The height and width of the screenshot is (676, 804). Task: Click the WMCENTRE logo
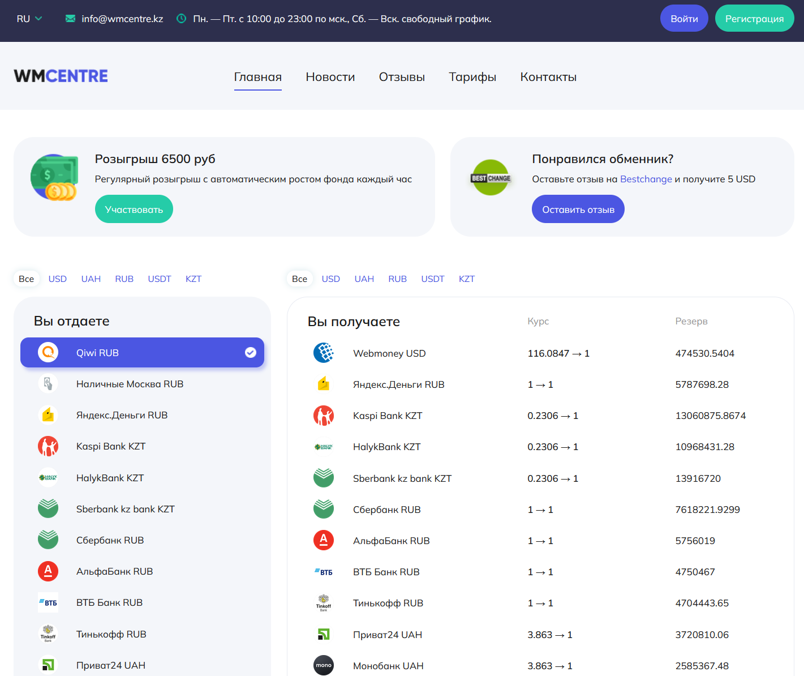click(x=61, y=76)
